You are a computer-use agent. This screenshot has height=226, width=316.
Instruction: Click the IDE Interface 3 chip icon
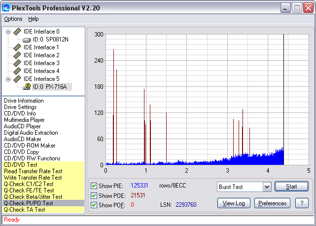pos(17,63)
